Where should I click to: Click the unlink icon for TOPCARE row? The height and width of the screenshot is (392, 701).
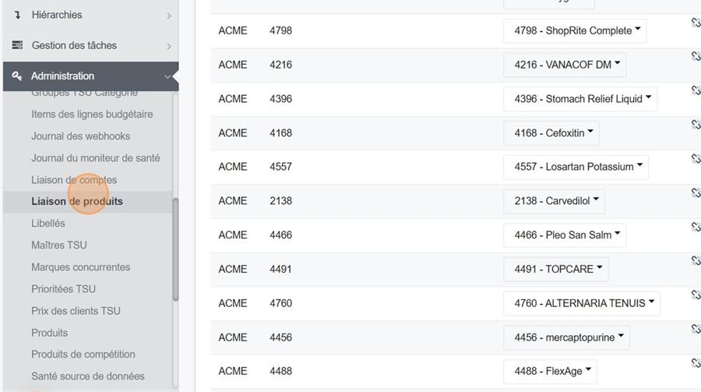[x=696, y=261]
